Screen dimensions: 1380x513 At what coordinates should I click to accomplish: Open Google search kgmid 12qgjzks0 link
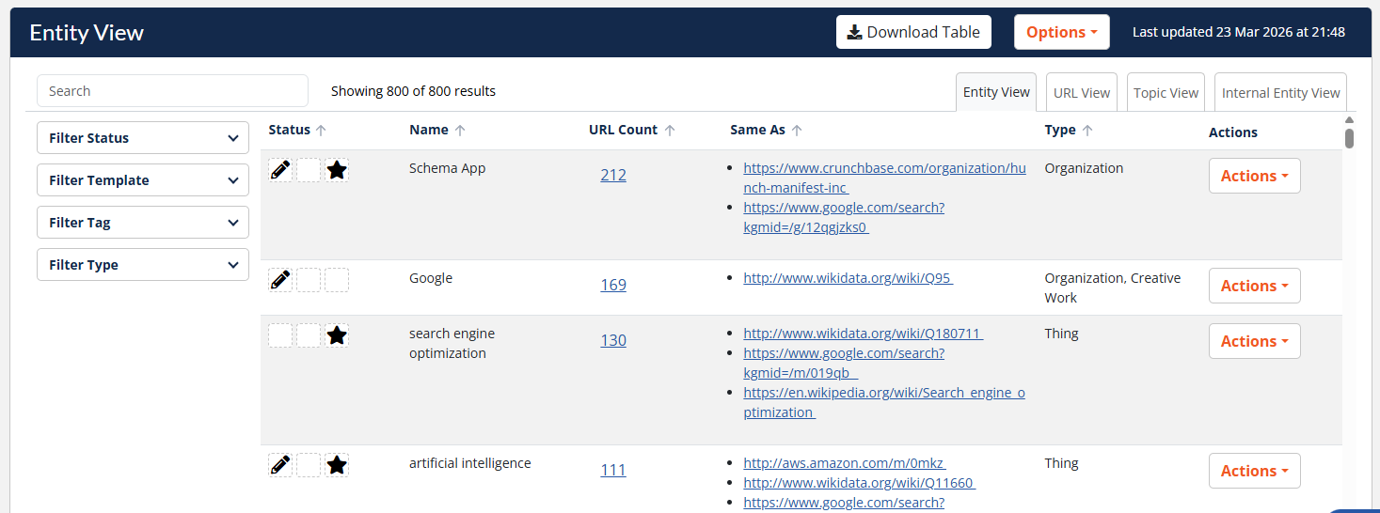pos(844,217)
